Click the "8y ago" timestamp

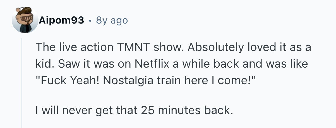click(x=112, y=20)
